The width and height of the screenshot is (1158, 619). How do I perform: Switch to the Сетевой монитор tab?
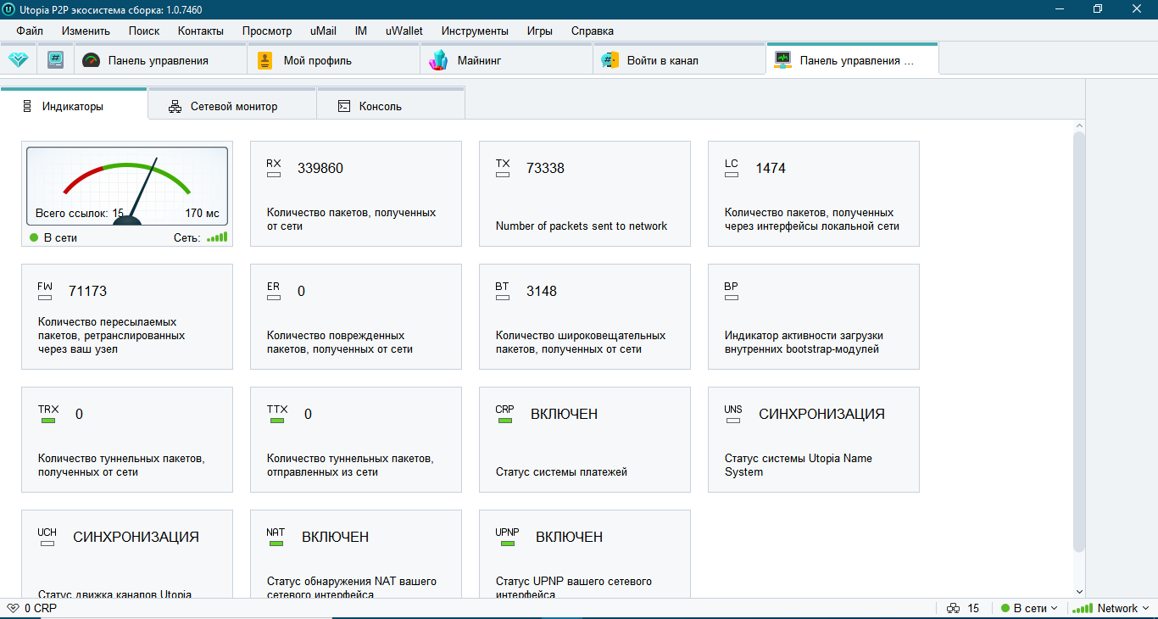point(232,105)
